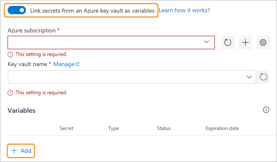Expand the Azure subscription dropdown chevron

206,42
